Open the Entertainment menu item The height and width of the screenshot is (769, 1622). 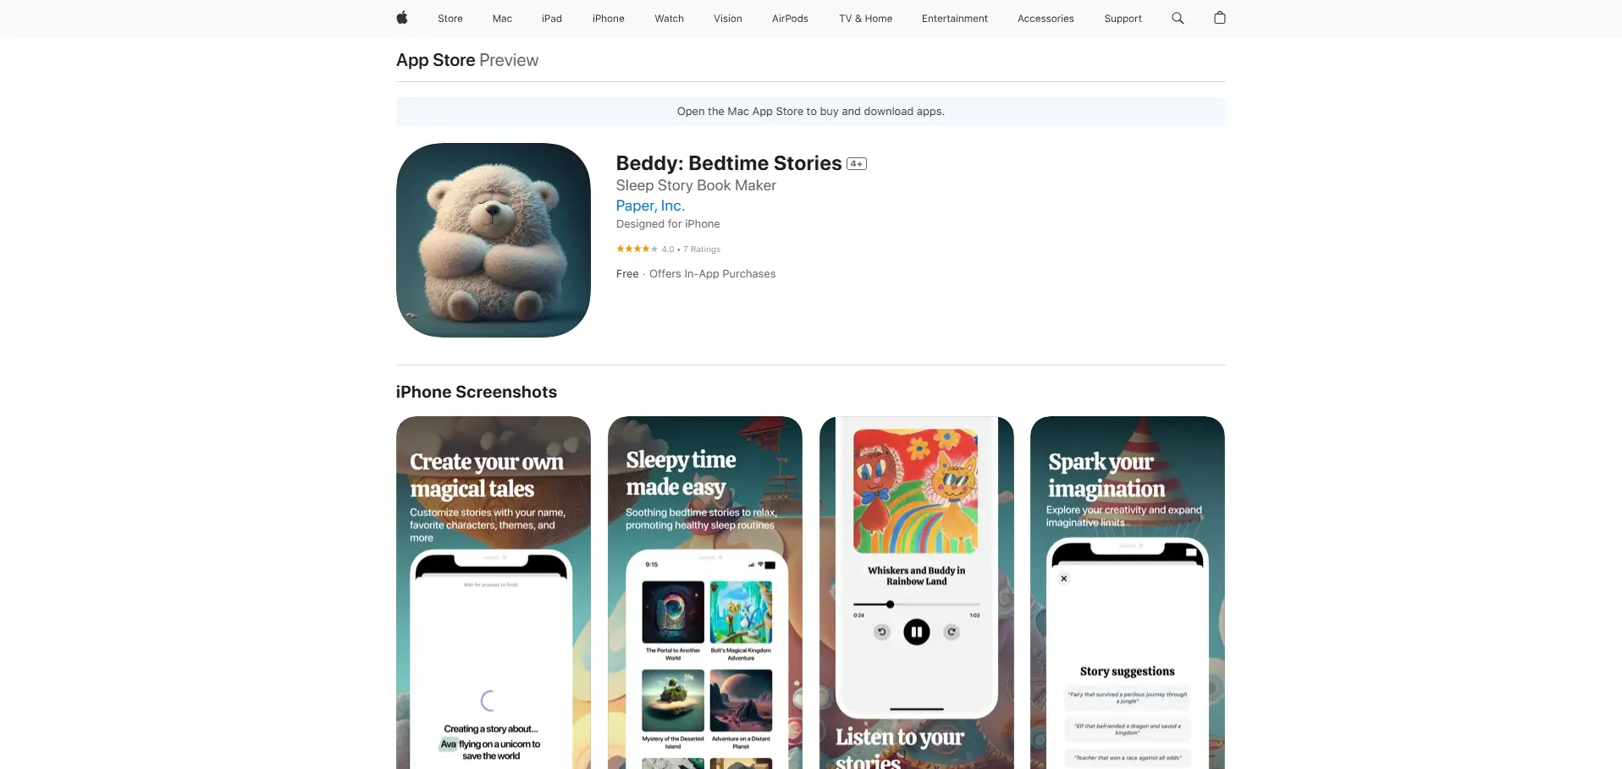(954, 19)
